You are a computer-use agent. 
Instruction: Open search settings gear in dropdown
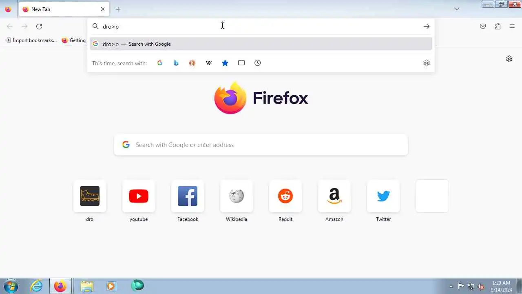pyautogui.click(x=427, y=63)
